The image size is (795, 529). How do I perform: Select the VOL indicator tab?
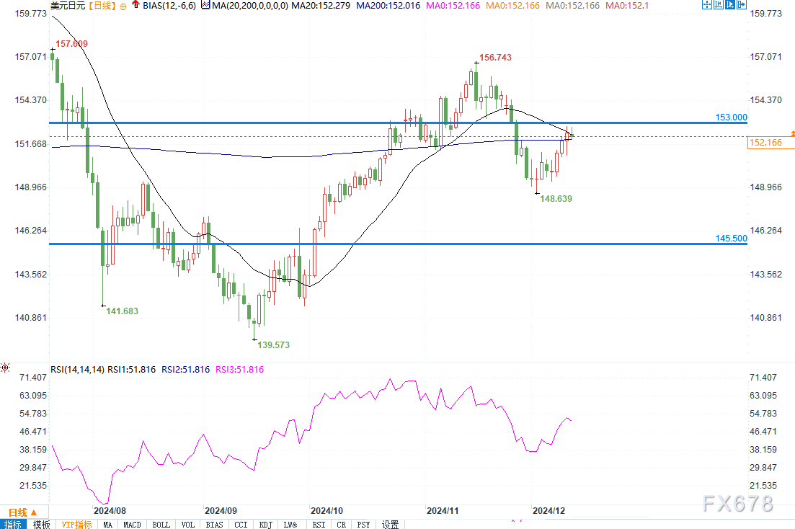click(x=188, y=524)
